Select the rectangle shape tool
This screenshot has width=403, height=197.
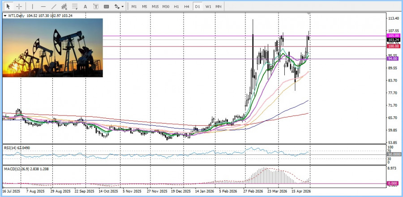[106, 7]
